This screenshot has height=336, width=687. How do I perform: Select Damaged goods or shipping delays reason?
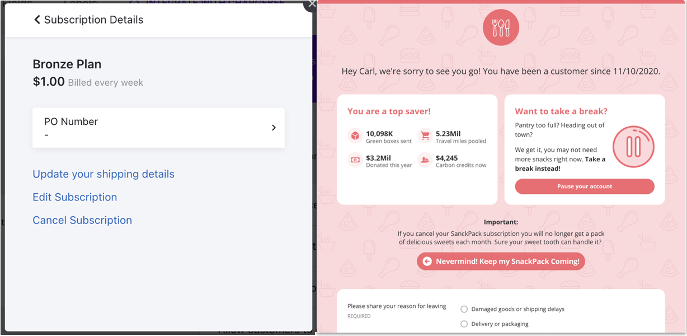tap(464, 309)
